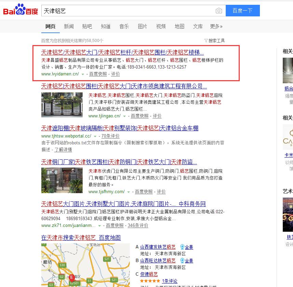This screenshot has width=293, height=287.
Task: Open the 天津铝艺/天津铝艺大门 result title
Action: click(122, 52)
